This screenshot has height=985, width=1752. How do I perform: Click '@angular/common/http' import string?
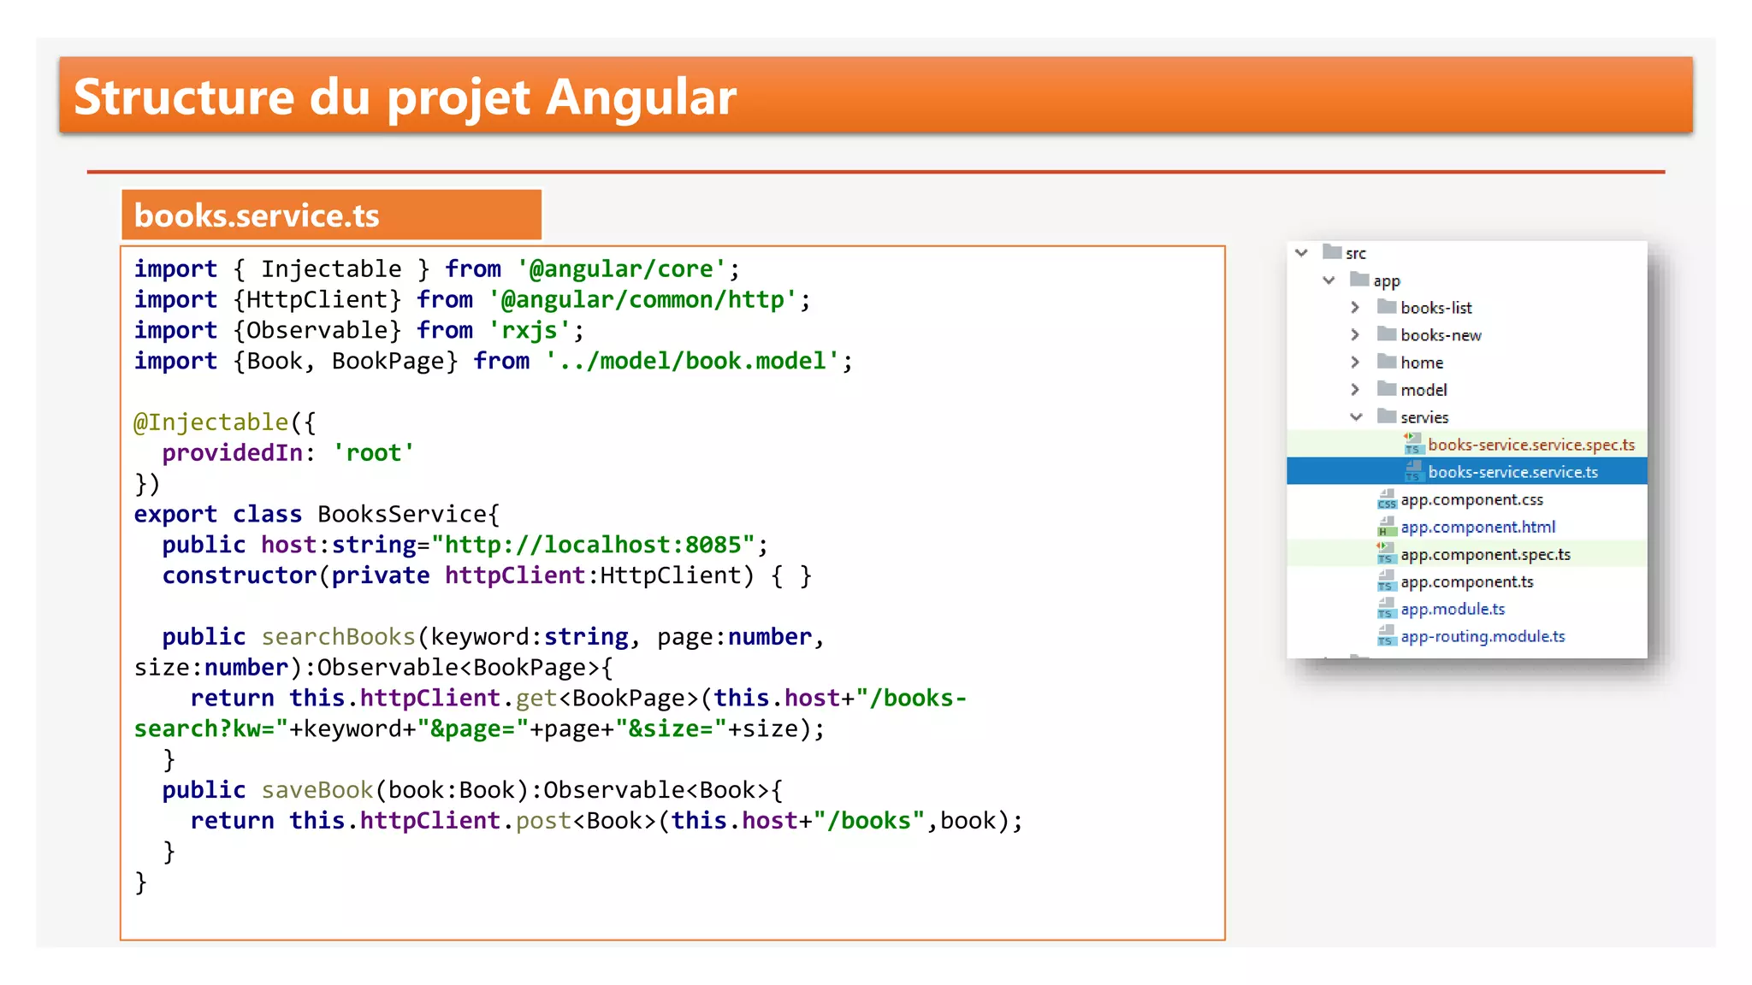tap(642, 300)
